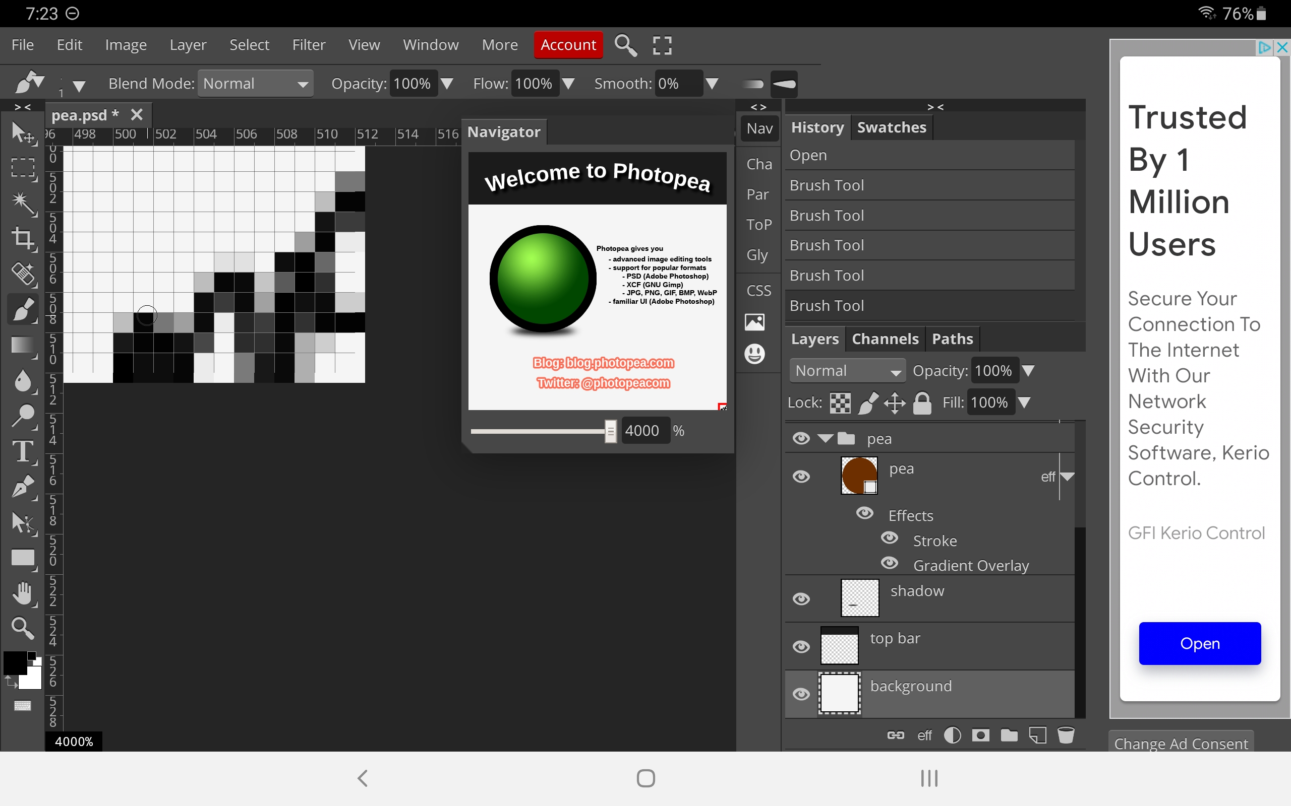The height and width of the screenshot is (806, 1291).
Task: Select the Hand tool
Action: point(24,593)
